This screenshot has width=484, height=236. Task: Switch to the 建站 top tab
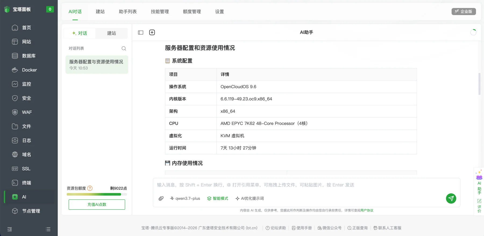100,12
